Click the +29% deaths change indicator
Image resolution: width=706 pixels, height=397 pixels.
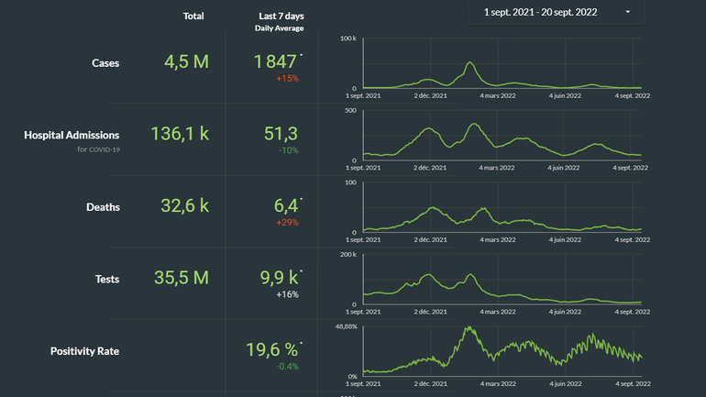pos(287,223)
